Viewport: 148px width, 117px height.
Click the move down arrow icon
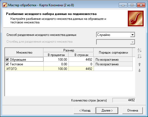click(140, 70)
